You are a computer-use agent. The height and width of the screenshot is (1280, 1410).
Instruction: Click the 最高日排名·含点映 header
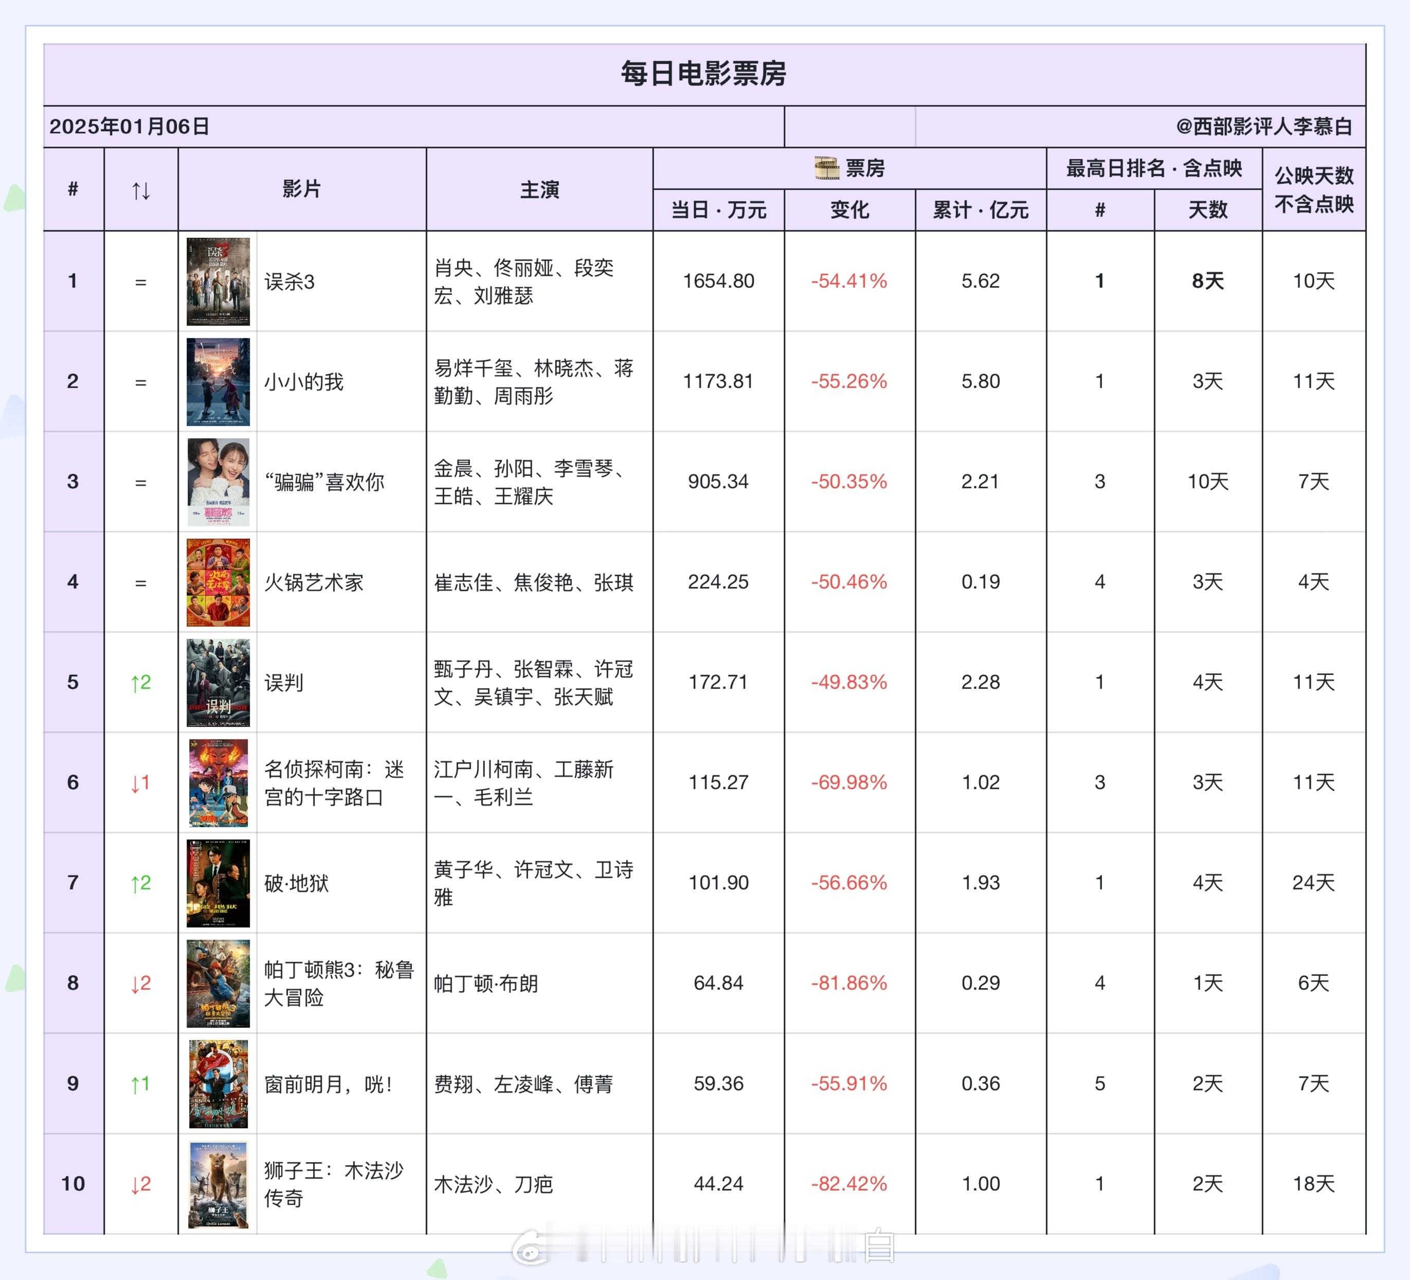tap(1154, 168)
